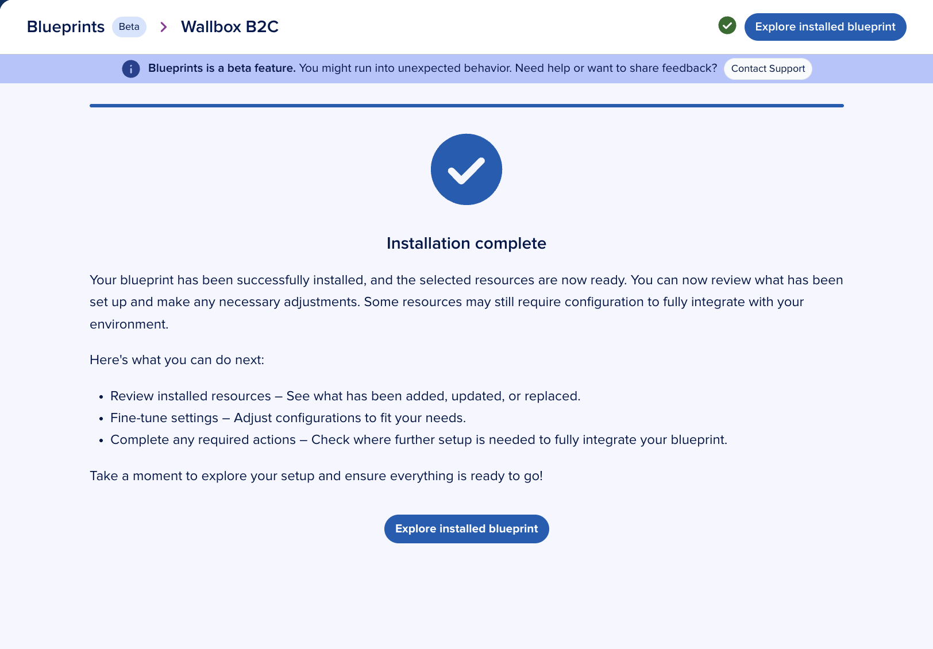Click the Fine-tune settings bullet item
This screenshot has width=933, height=649.
(287, 418)
